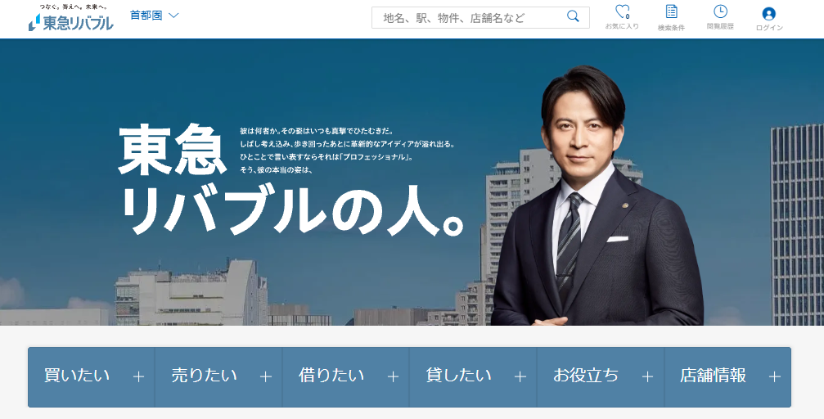Viewport: 824px width, 419px height.
Task: Click the 東急リバブル logo
Action: pyautogui.click(x=70, y=18)
